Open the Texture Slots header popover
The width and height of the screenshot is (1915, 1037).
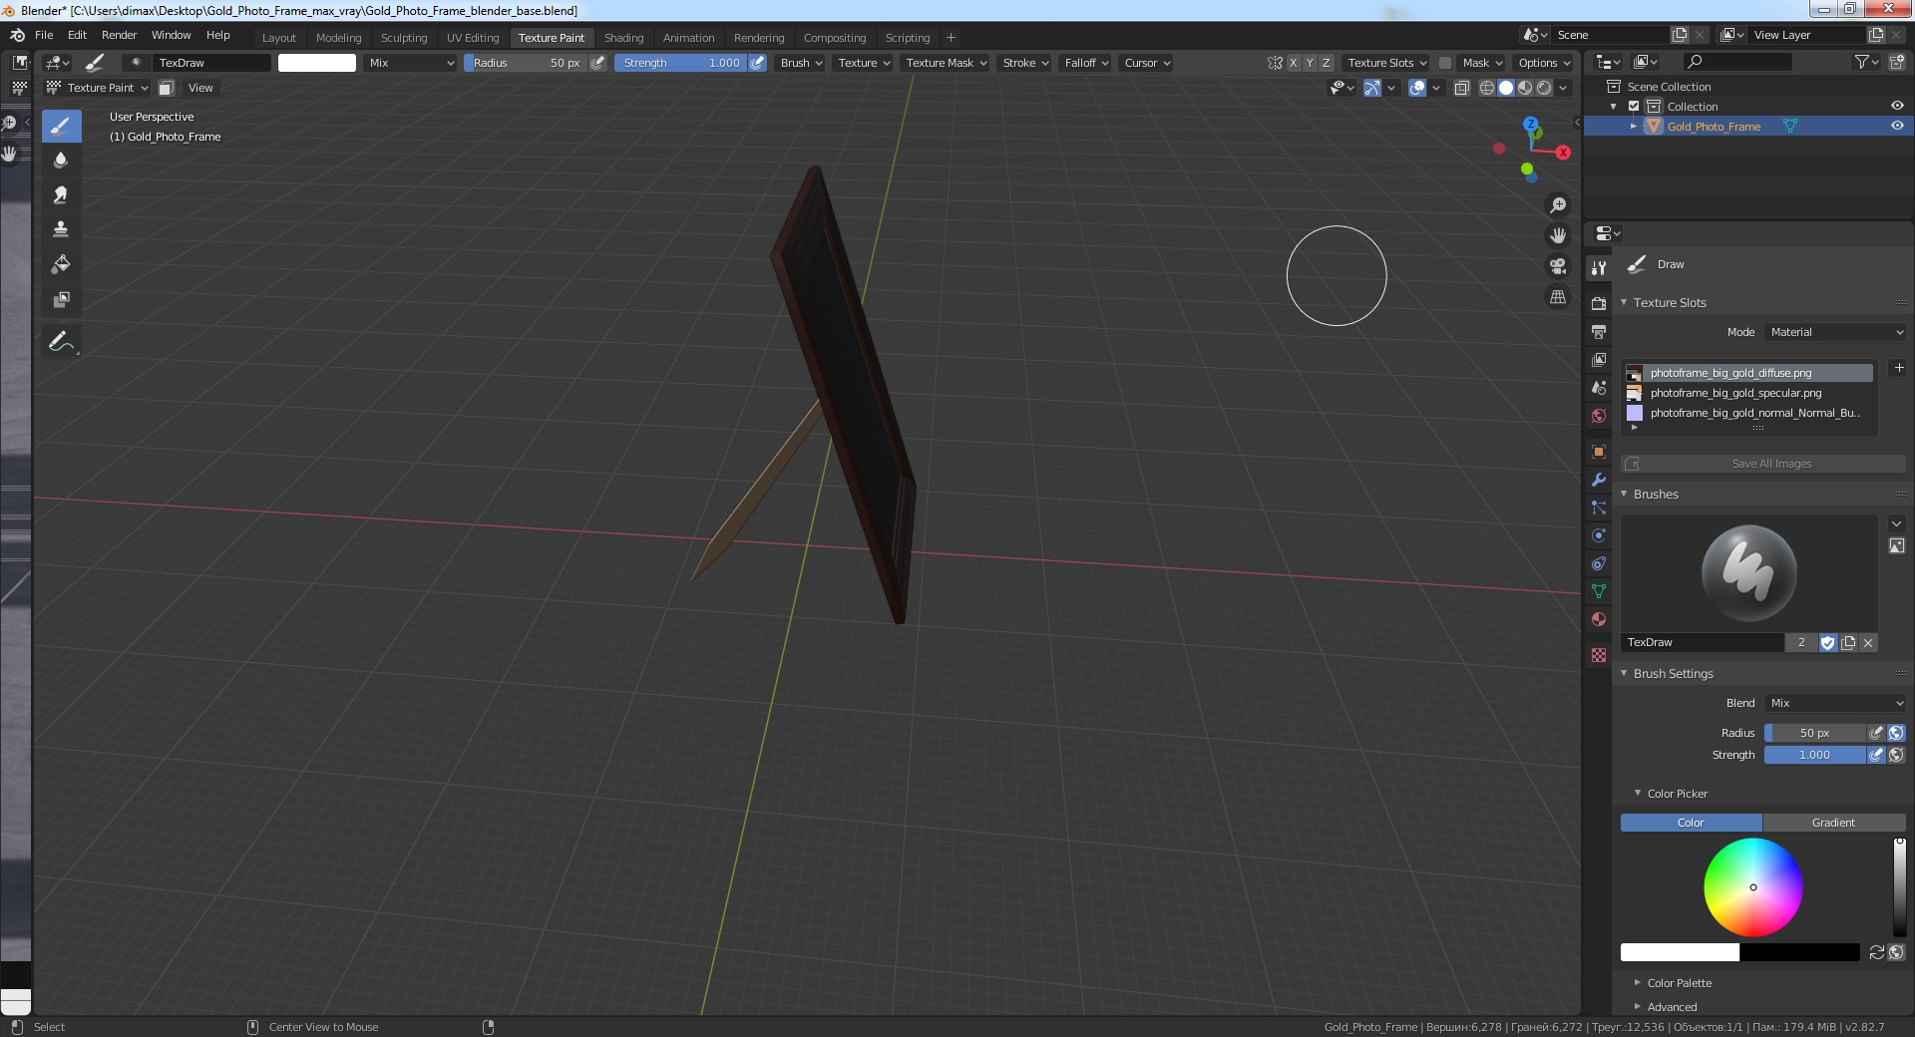pyautogui.click(x=1387, y=63)
